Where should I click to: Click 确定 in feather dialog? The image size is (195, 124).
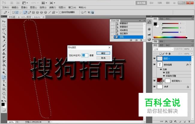[x=103, y=53]
